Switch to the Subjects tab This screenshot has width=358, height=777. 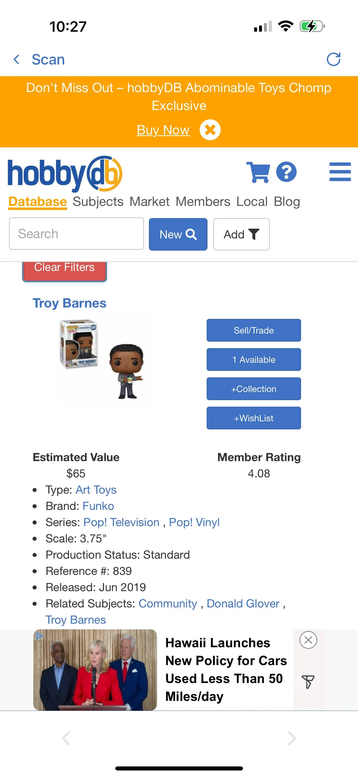click(x=98, y=202)
